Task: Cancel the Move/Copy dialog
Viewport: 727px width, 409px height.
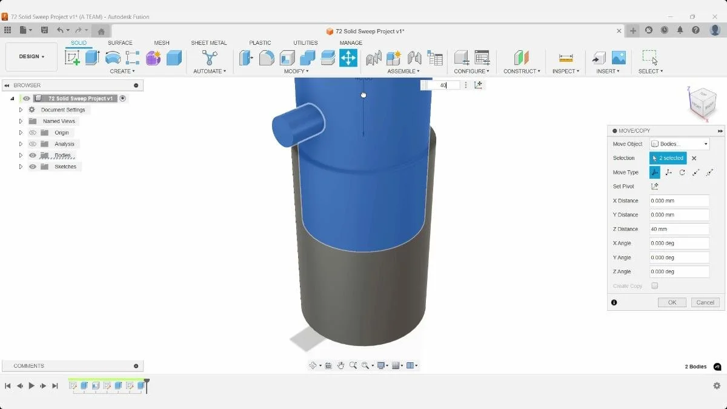Action: [x=705, y=302]
